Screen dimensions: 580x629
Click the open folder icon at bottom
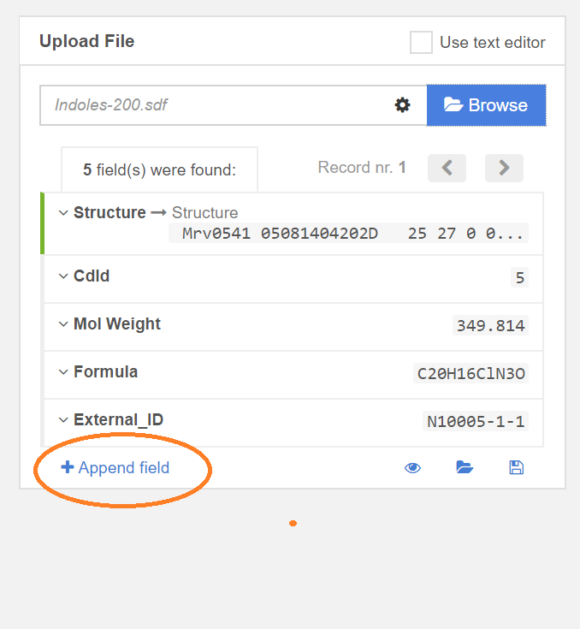465,468
